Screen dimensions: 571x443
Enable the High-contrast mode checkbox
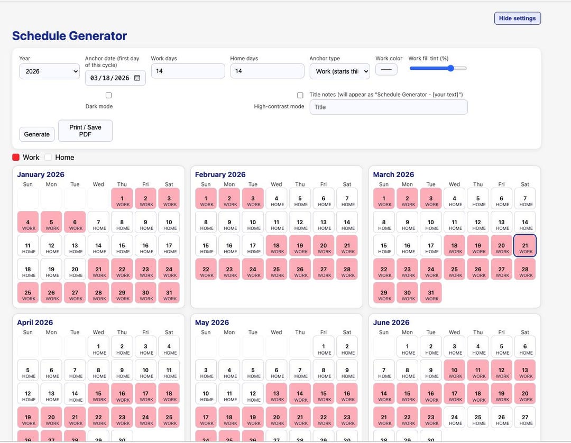coord(300,95)
